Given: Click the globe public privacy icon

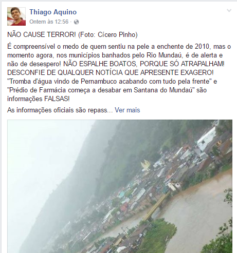Looking at the screenshot, I should (x=76, y=22).
